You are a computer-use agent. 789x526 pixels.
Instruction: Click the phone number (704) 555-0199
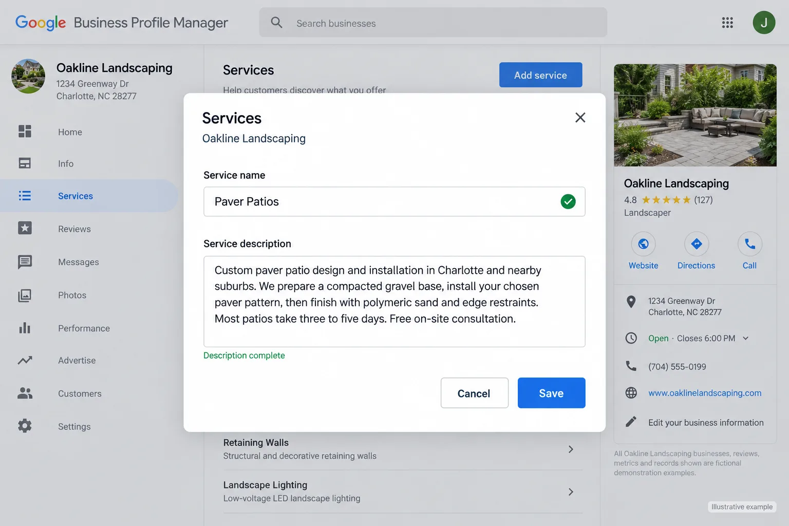(x=677, y=367)
